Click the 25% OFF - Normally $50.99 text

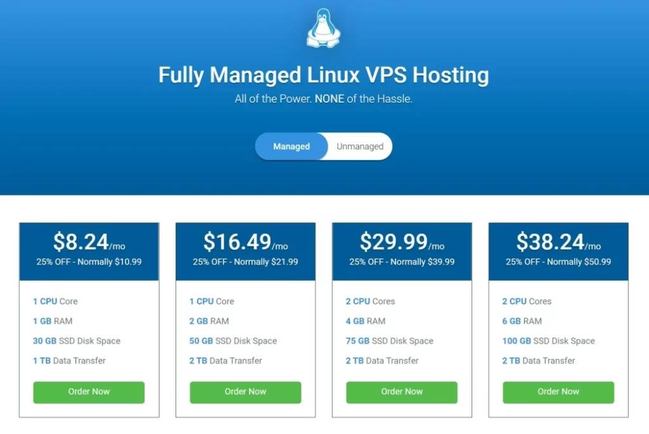point(558,262)
